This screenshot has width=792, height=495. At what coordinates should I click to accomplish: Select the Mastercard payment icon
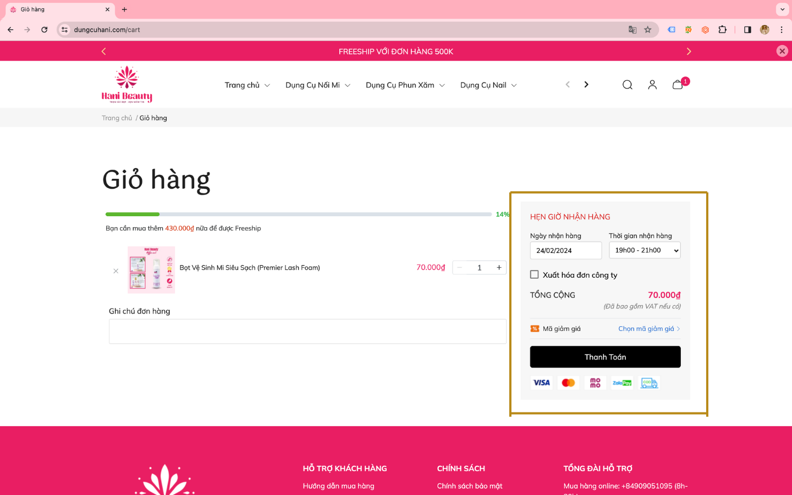(x=569, y=383)
